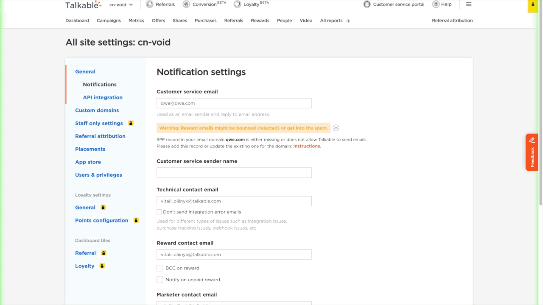Open API integration settings
The height and width of the screenshot is (305, 543).
[103, 97]
